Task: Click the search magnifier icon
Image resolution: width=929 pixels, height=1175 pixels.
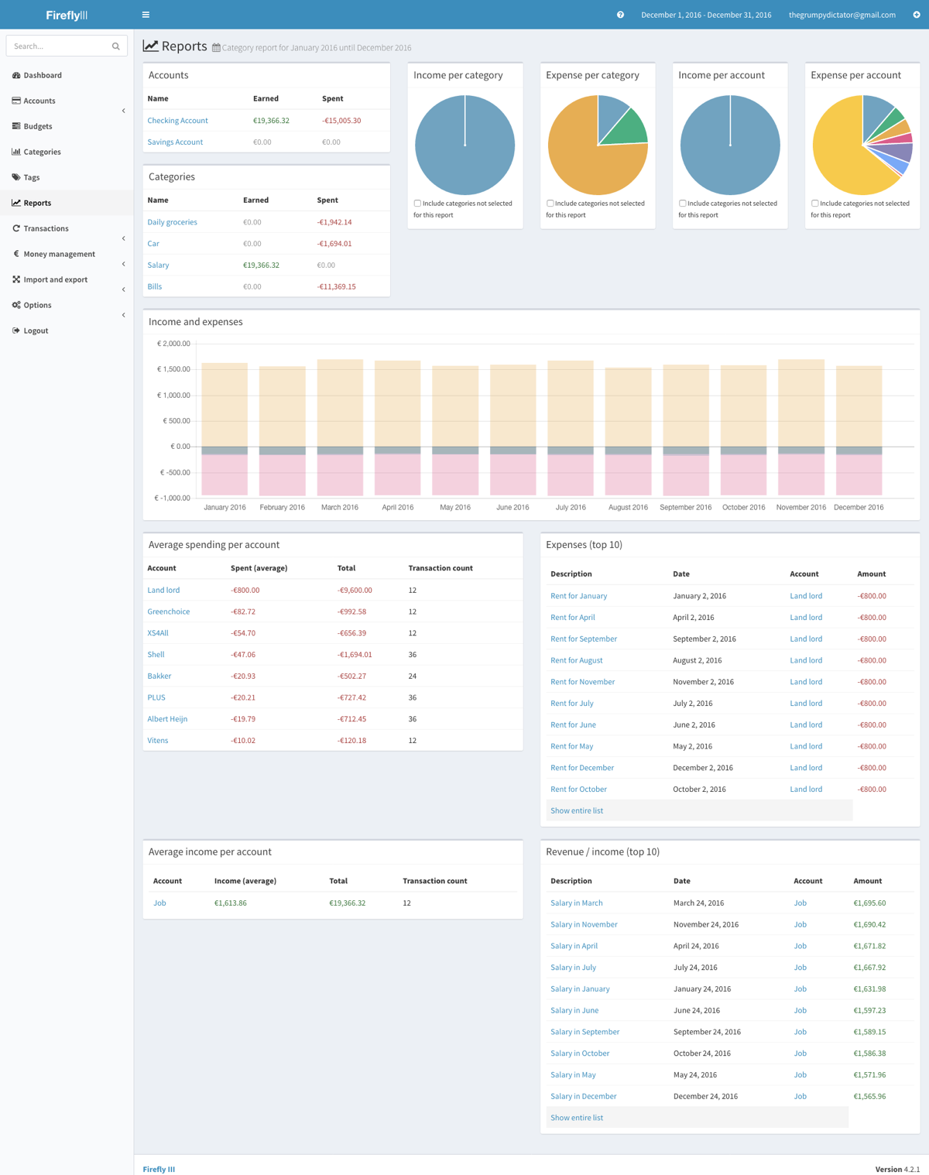Action: coord(116,46)
